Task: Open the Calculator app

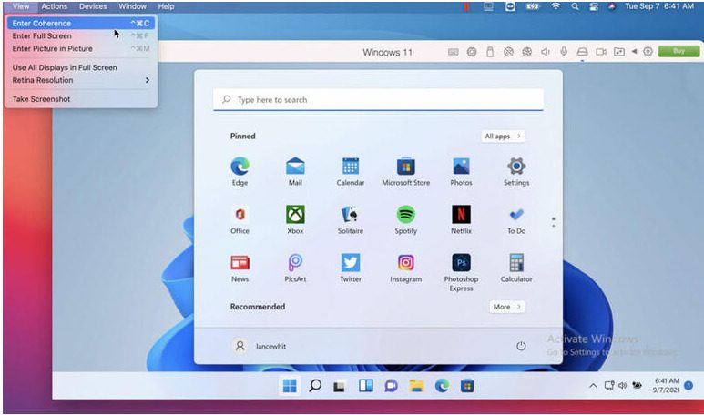Action: [515, 263]
